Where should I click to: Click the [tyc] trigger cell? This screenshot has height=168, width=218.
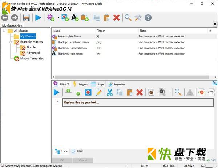pyautogui.click(x=98, y=42)
